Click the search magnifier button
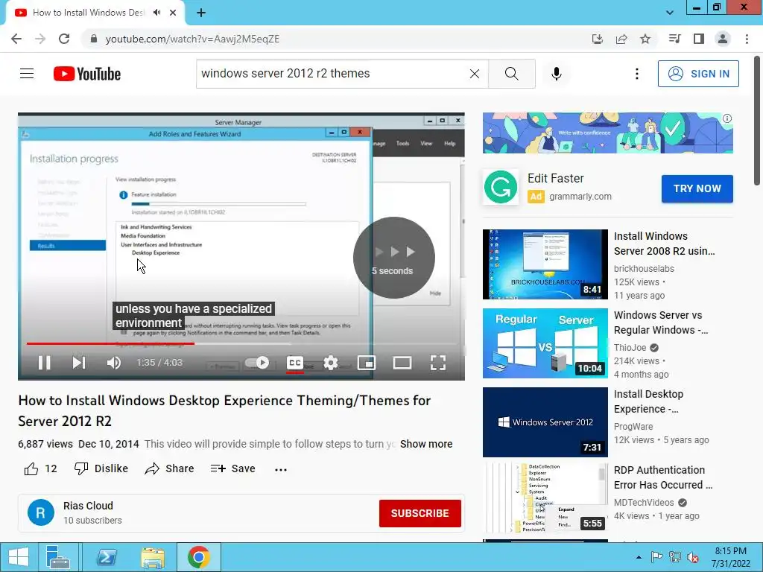Viewport: 763px width, 572px height. [x=512, y=74]
